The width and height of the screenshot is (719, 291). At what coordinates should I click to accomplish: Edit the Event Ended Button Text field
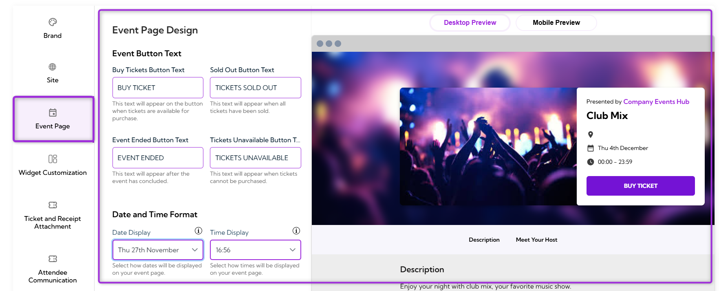pos(158,158)
